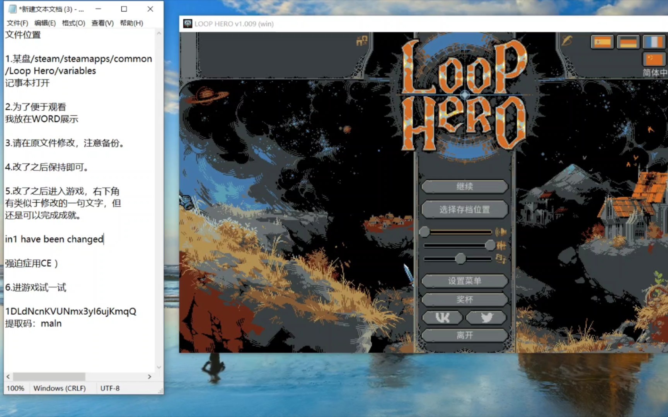This screenshot has width=668, height=417.
Task: Open the 帮助(H) menu in Notepad
Action: pos(131,23)
